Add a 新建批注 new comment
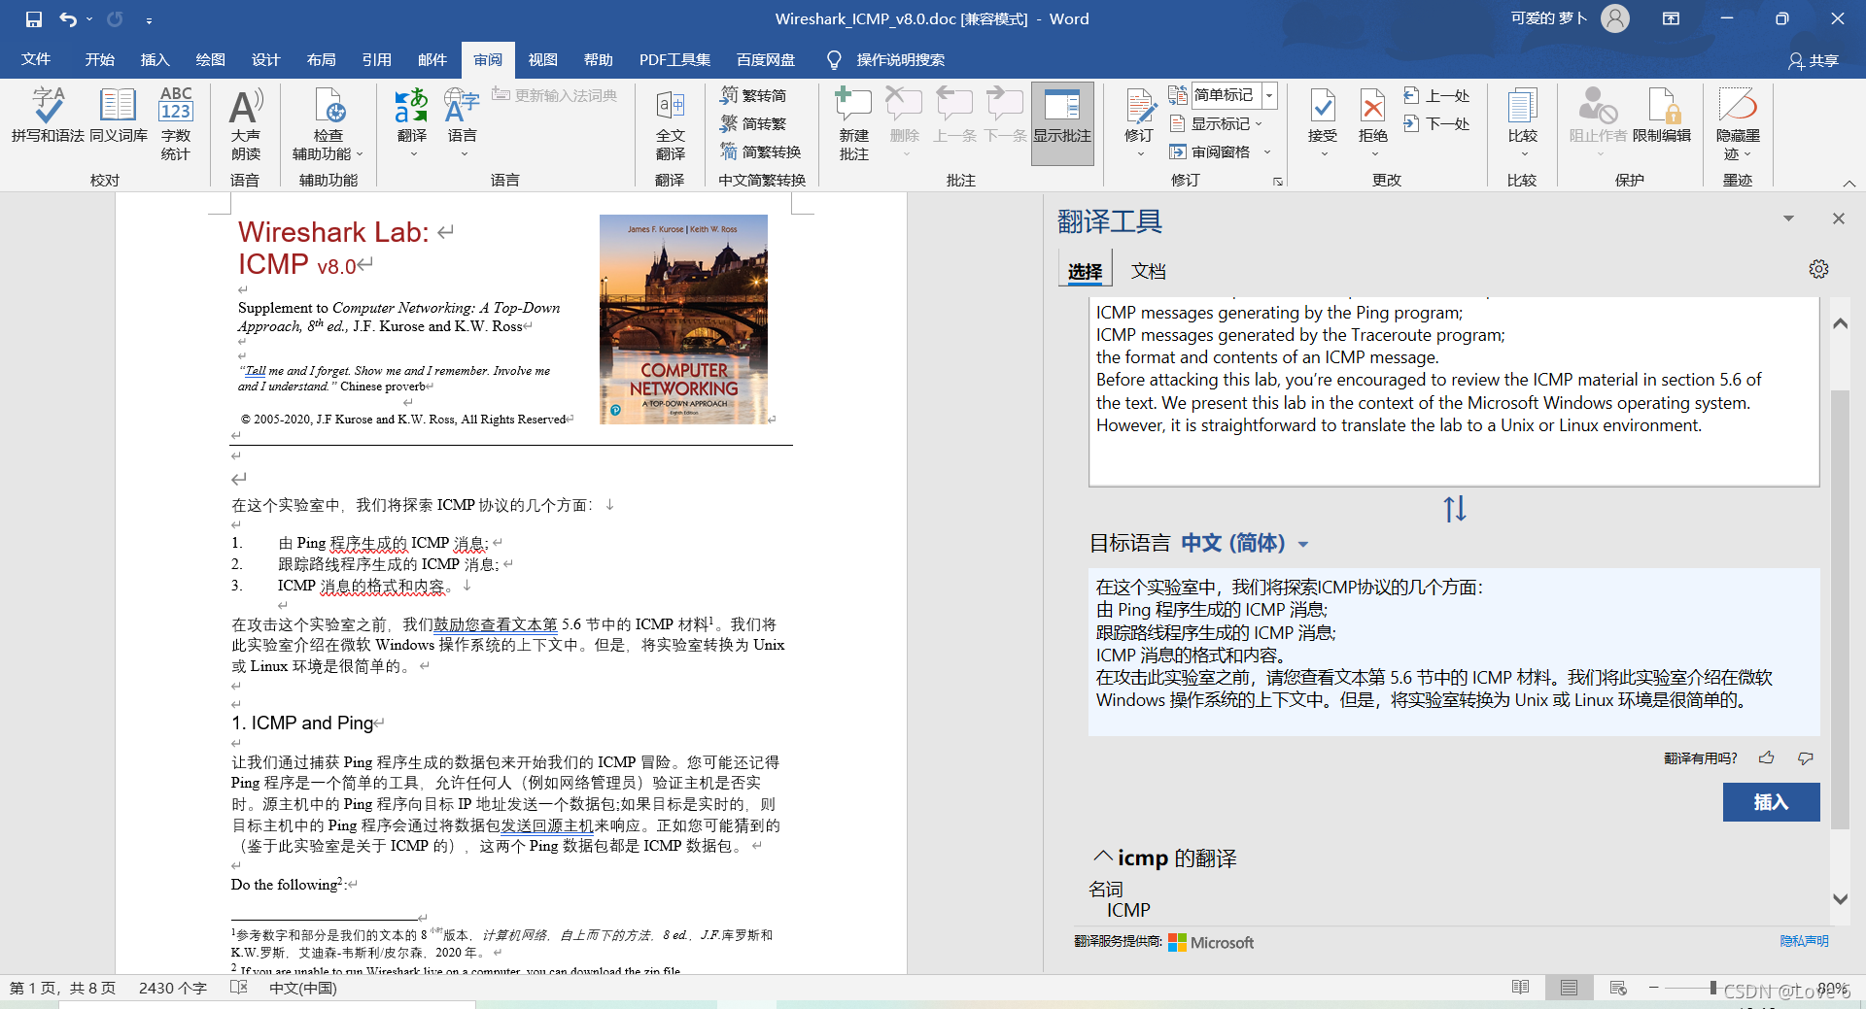This screenshot has width=1866, height=1009. click(854, 123)
